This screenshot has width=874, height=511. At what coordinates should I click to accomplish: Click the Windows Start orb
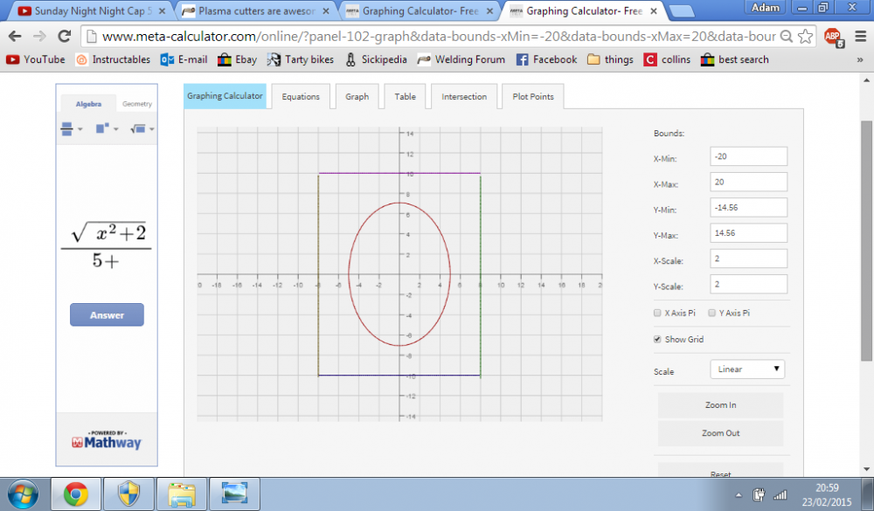pyautogui.click(x=24, y=494)
